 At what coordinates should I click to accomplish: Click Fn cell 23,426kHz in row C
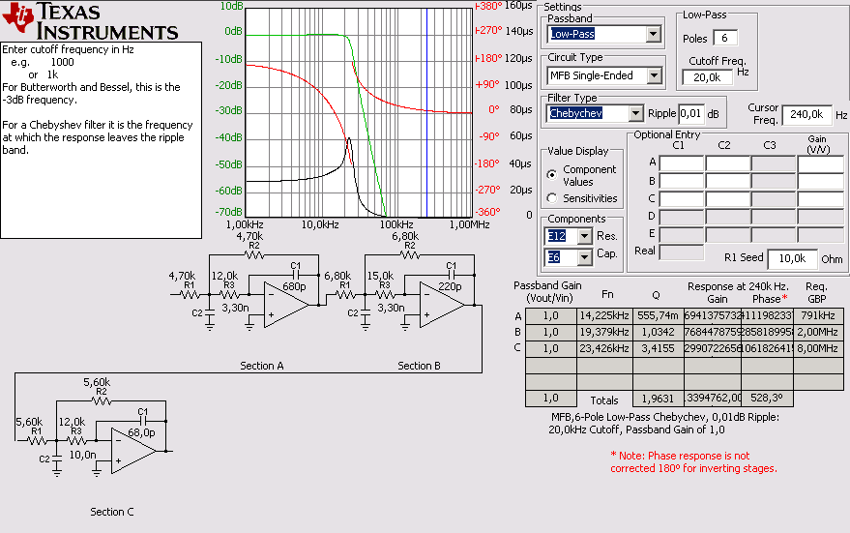pyautogui.click(x=604, y=348)
